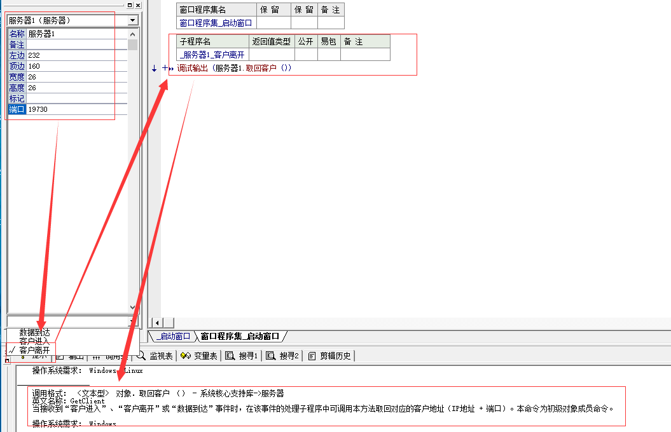This screenshot has width=671, height=432.
Task: Click the 搜寻1 search document icon
Action: 230,356
